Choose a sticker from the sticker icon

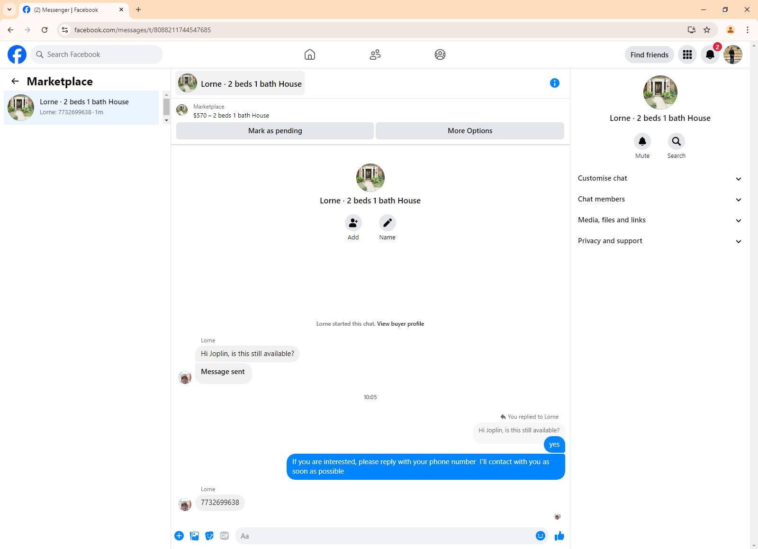click(209, 536)
